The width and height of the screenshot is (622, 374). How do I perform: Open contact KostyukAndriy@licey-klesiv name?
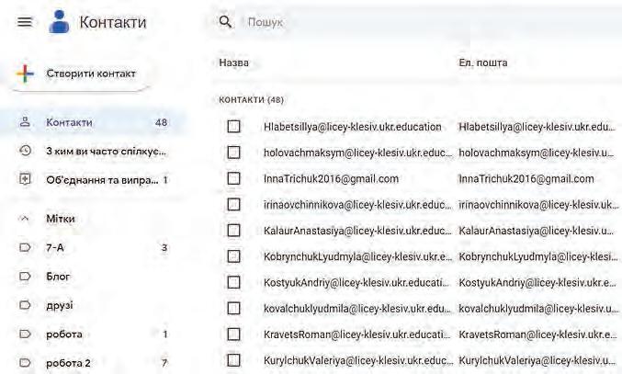(356, 283)
